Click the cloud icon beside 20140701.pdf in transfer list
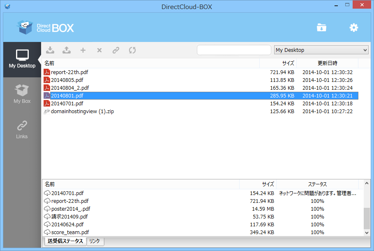 tap(47, 193)
